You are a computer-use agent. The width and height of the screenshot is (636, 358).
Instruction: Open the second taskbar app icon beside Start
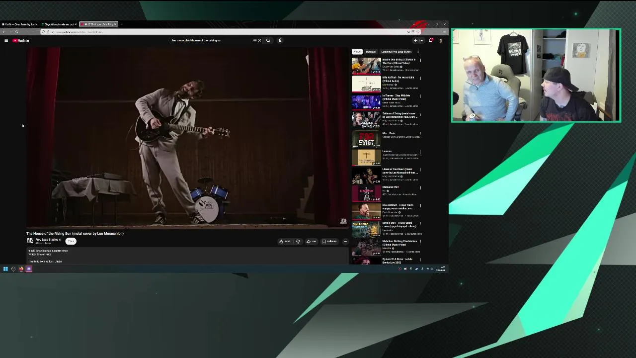(x=13, y=269)
